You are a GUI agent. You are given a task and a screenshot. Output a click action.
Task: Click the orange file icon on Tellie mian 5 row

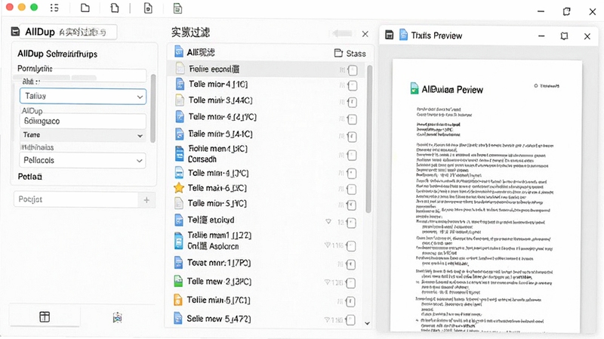tap(178, 300)
